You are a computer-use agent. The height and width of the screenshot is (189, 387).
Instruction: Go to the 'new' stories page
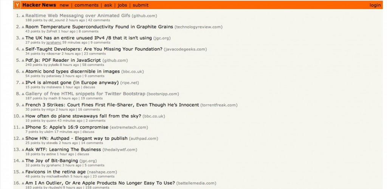64,5
